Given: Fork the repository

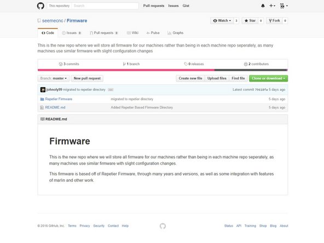Looking at the screenshot, I should click(x=274, y=21).
